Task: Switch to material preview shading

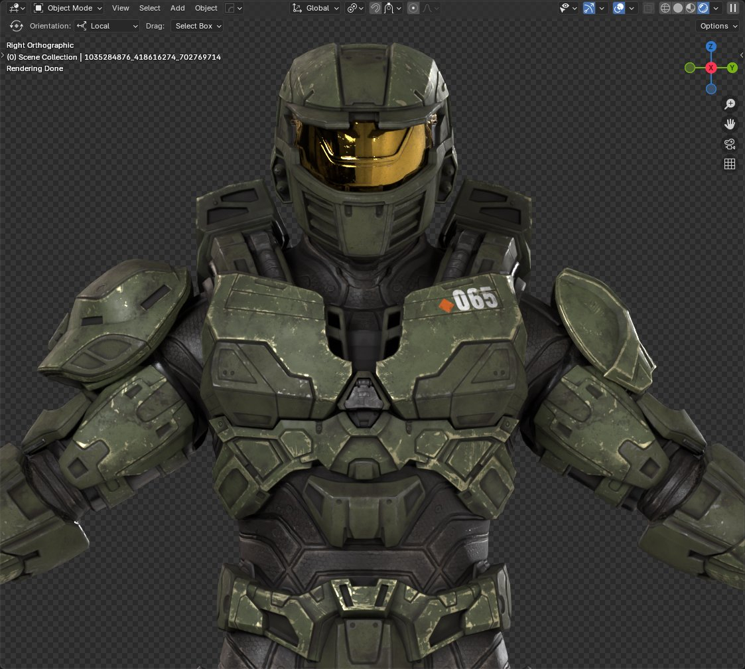Action: [691, 8]
